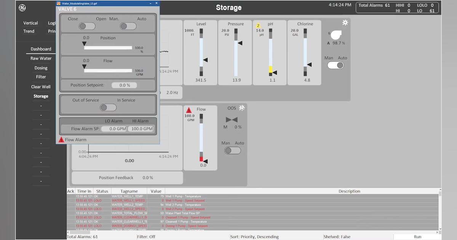Image resolution: width=457 pixels, height=240 pixels.
Task: Click the snowflake icon next to the valve
Action: click(x=241, y=108)
